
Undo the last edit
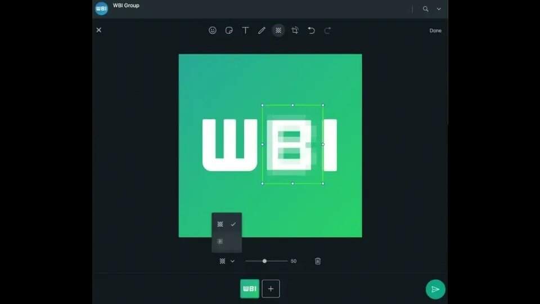[311, 30]
